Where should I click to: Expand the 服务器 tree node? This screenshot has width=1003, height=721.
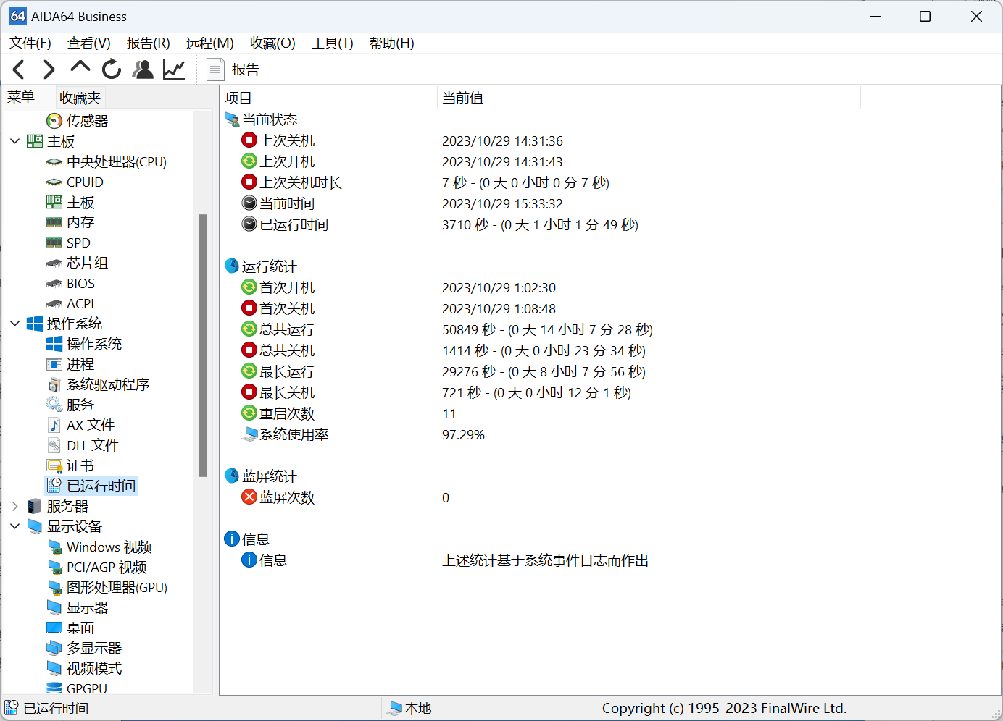(14, 506)
